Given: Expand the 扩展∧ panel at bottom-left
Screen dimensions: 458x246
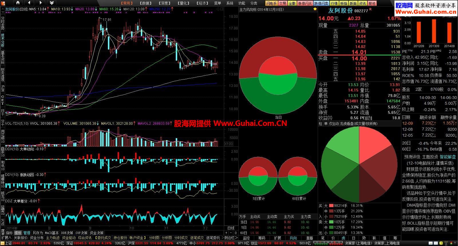Looking at the screenshot, I should 6,238.
